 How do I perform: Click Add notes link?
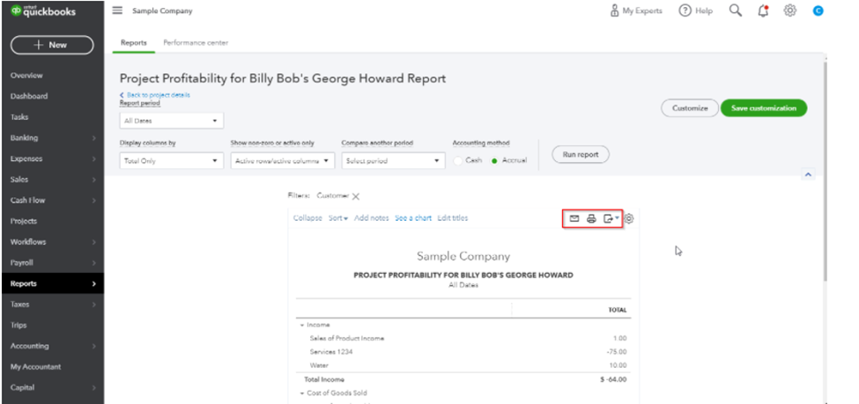coord(372,218)
